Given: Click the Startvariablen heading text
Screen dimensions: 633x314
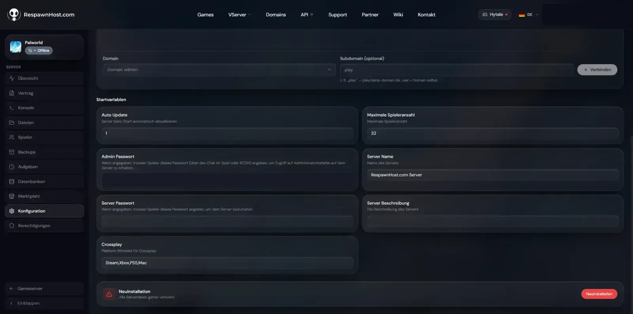Looking at the screenshot, I should [x=111, y=100].
